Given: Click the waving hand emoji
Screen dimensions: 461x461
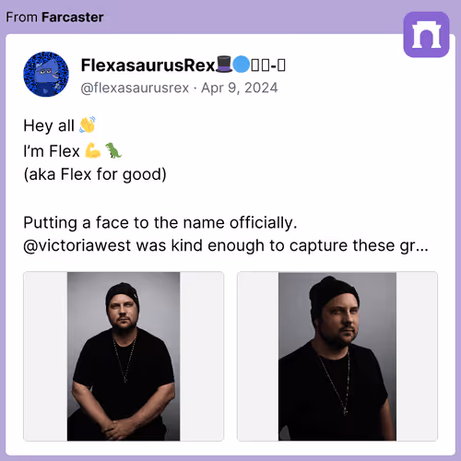Looking at the screenshot, I should click(x=88, y=125).
